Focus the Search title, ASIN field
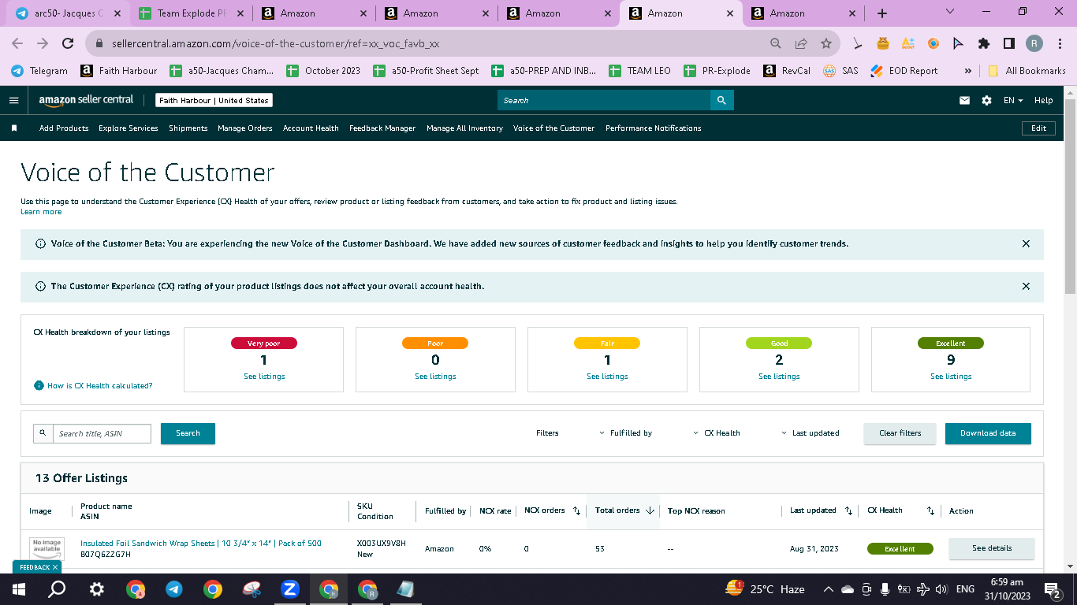This screenshot has width=1077, height=605. point(102,433)
